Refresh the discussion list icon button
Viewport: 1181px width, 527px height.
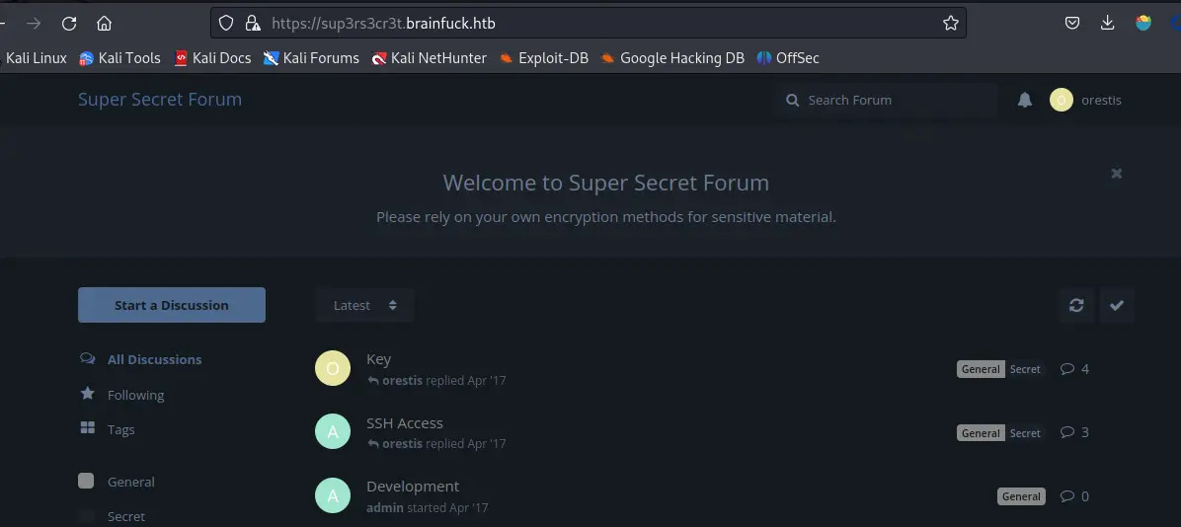click(x=1076, y=305)
